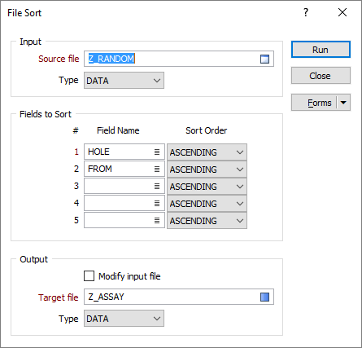
Task: Open Sort Order dropdown for HOLE field
Action: tap(207, 152)
